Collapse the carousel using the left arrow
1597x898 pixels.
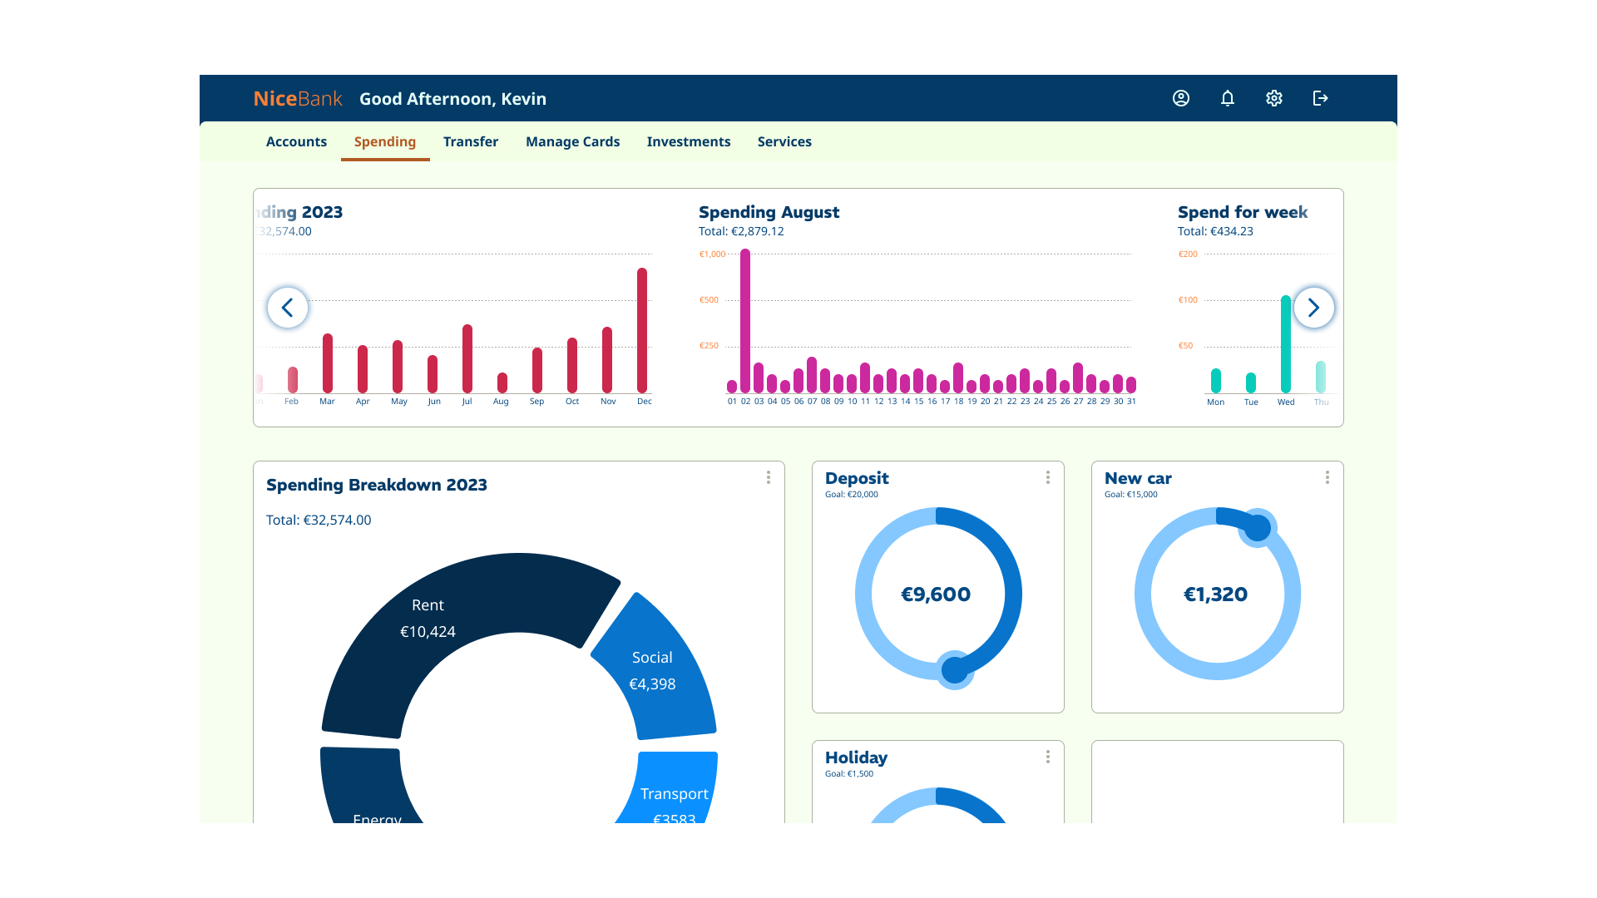click(x=288, y=308)
